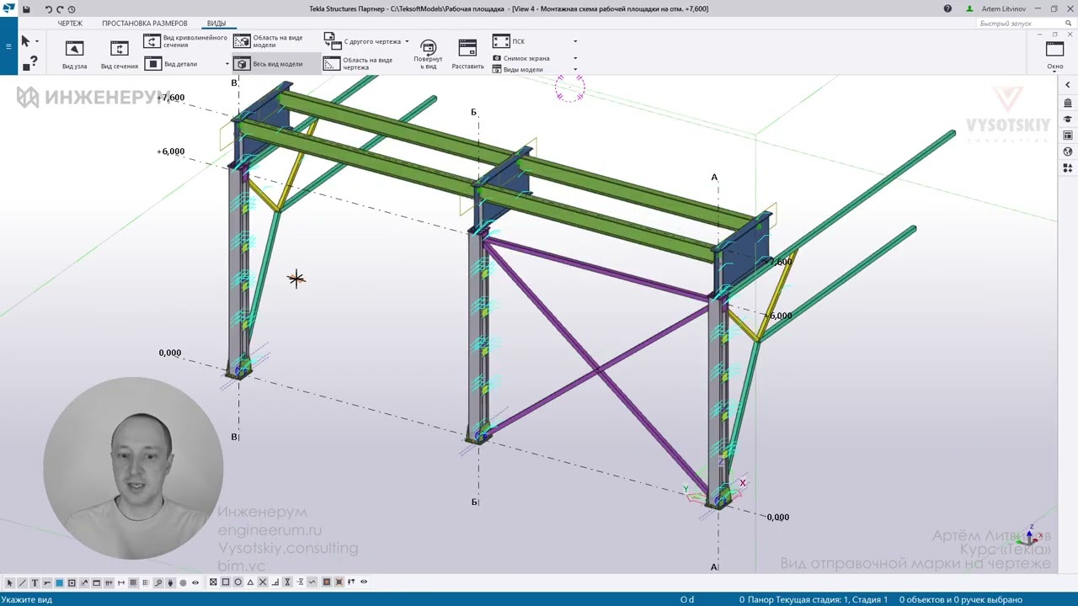1078x606 pixels.
Task: Click Область на виде чертежа
Action: [x=359, y=64]
